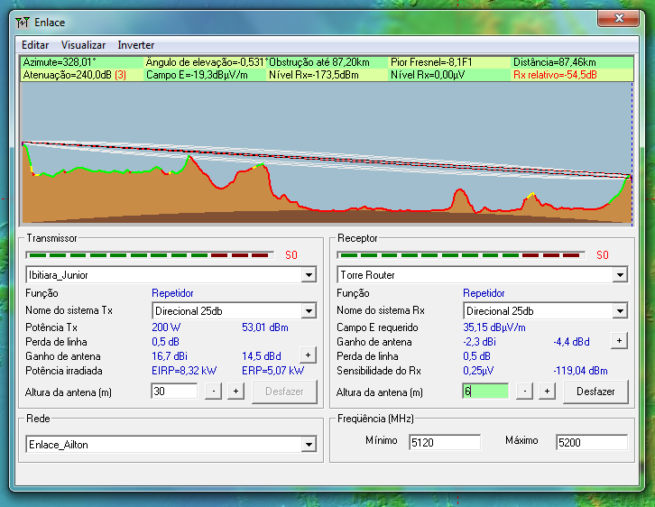Screen dimensions: 655x507
Task: Open the Visualizar menu
Action: (x=83, y=45)
